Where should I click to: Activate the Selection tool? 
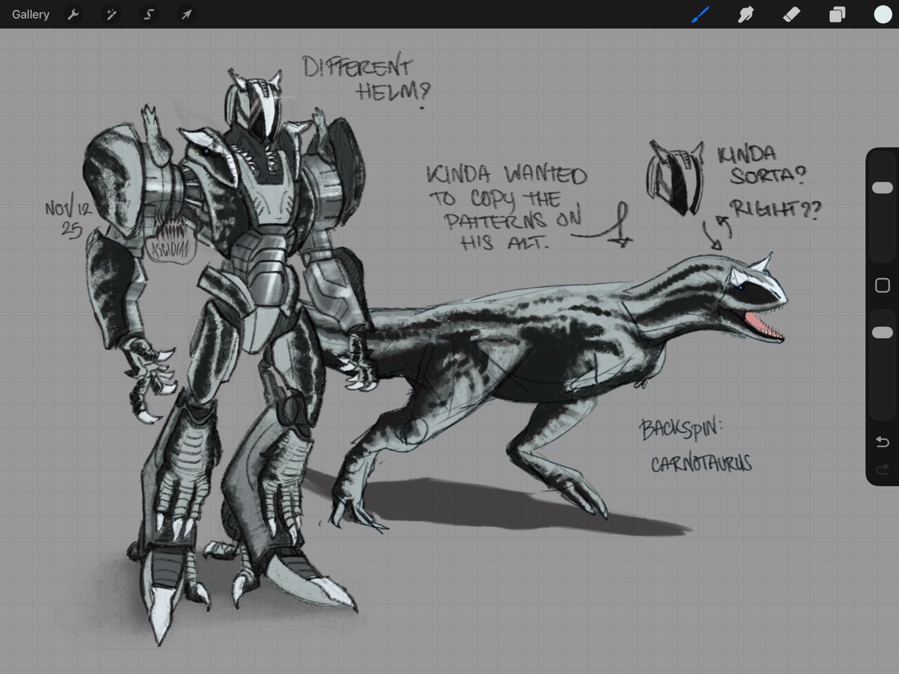149,14
